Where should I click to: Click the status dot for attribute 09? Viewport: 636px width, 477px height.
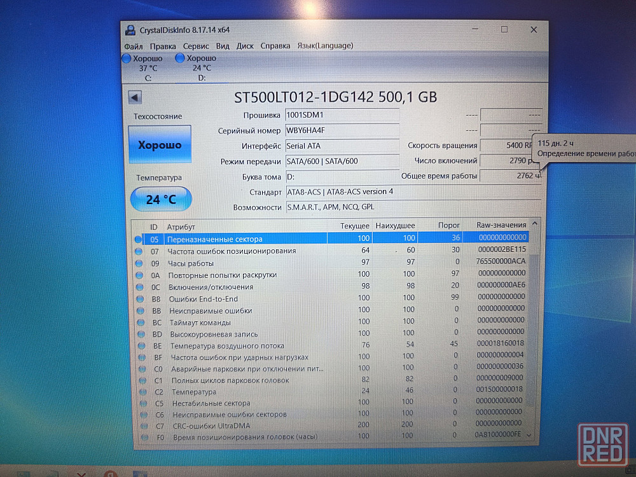coord(139,263)
